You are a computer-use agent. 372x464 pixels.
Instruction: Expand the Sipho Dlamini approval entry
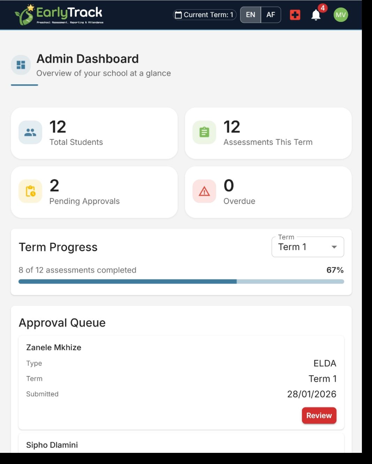(52, 445)
